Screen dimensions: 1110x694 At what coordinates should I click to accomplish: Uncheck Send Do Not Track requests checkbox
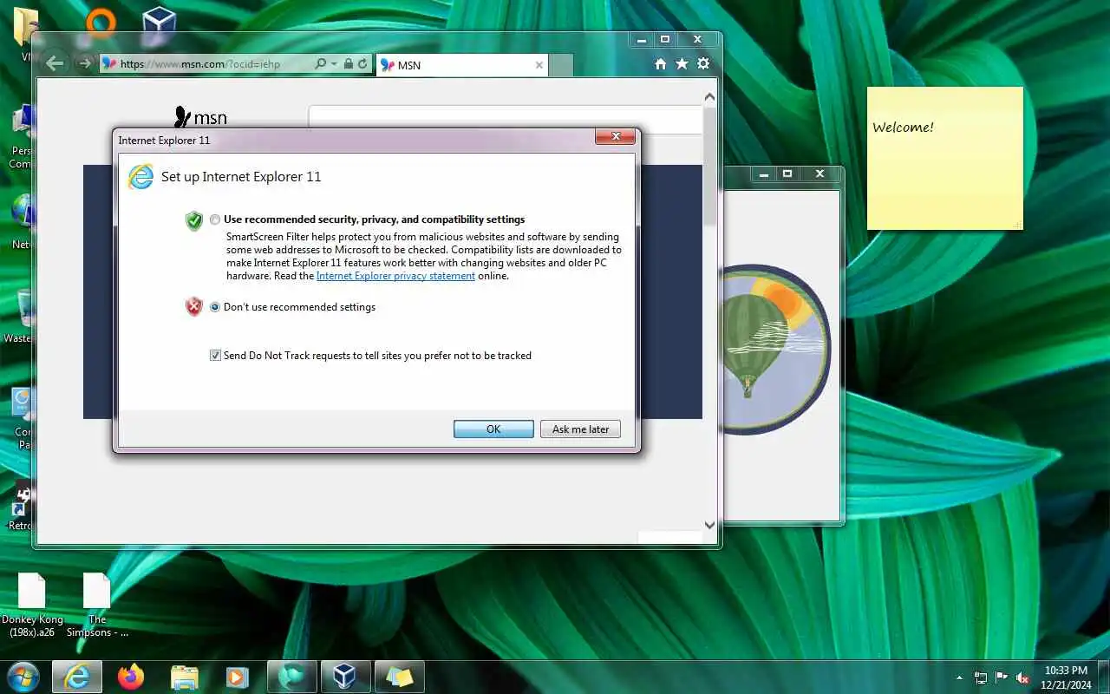tap(215, 356)
